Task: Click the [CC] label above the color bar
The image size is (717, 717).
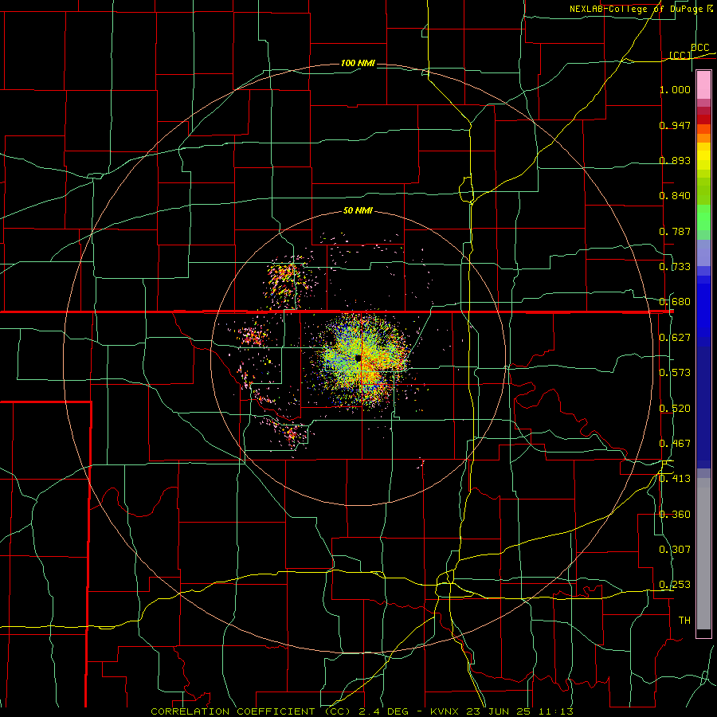Action: (x=680, y=55)
